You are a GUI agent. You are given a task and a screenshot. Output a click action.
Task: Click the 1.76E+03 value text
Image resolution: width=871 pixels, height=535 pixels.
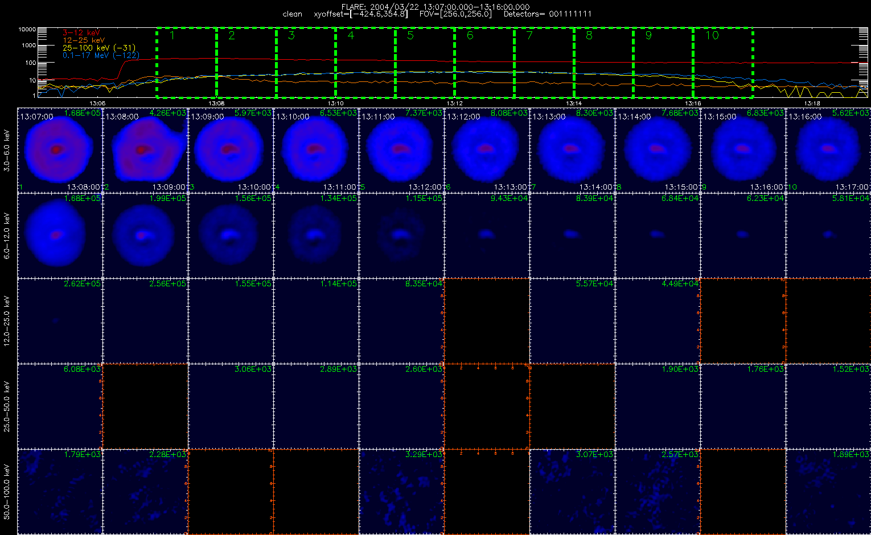(x=766, y=369)
